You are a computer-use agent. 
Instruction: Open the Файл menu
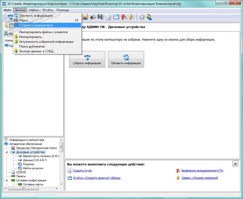7,10
